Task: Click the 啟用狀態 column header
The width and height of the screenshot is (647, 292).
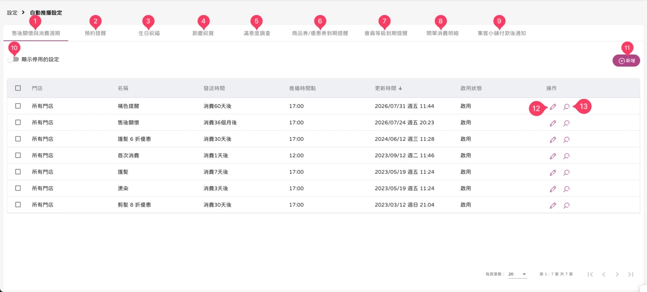Action: 471,88
